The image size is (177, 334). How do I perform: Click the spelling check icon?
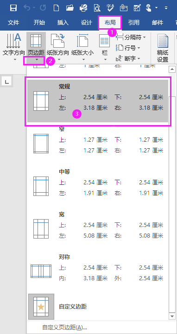(x=110, y=8)
